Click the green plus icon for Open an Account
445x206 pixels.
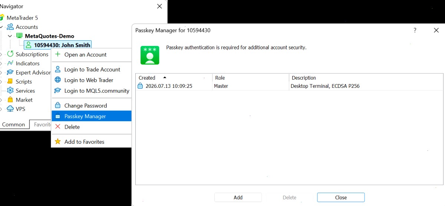tap(57, 54)
